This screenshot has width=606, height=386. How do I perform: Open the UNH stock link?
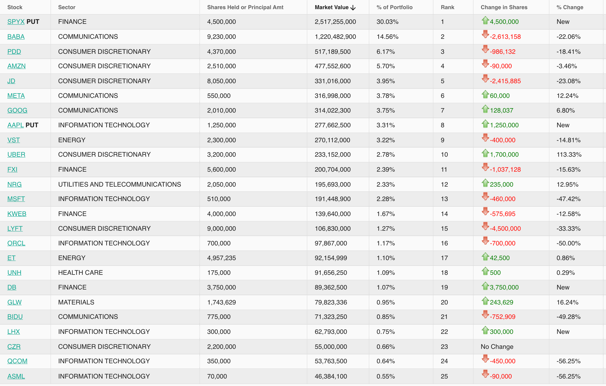tap(14, 273)
